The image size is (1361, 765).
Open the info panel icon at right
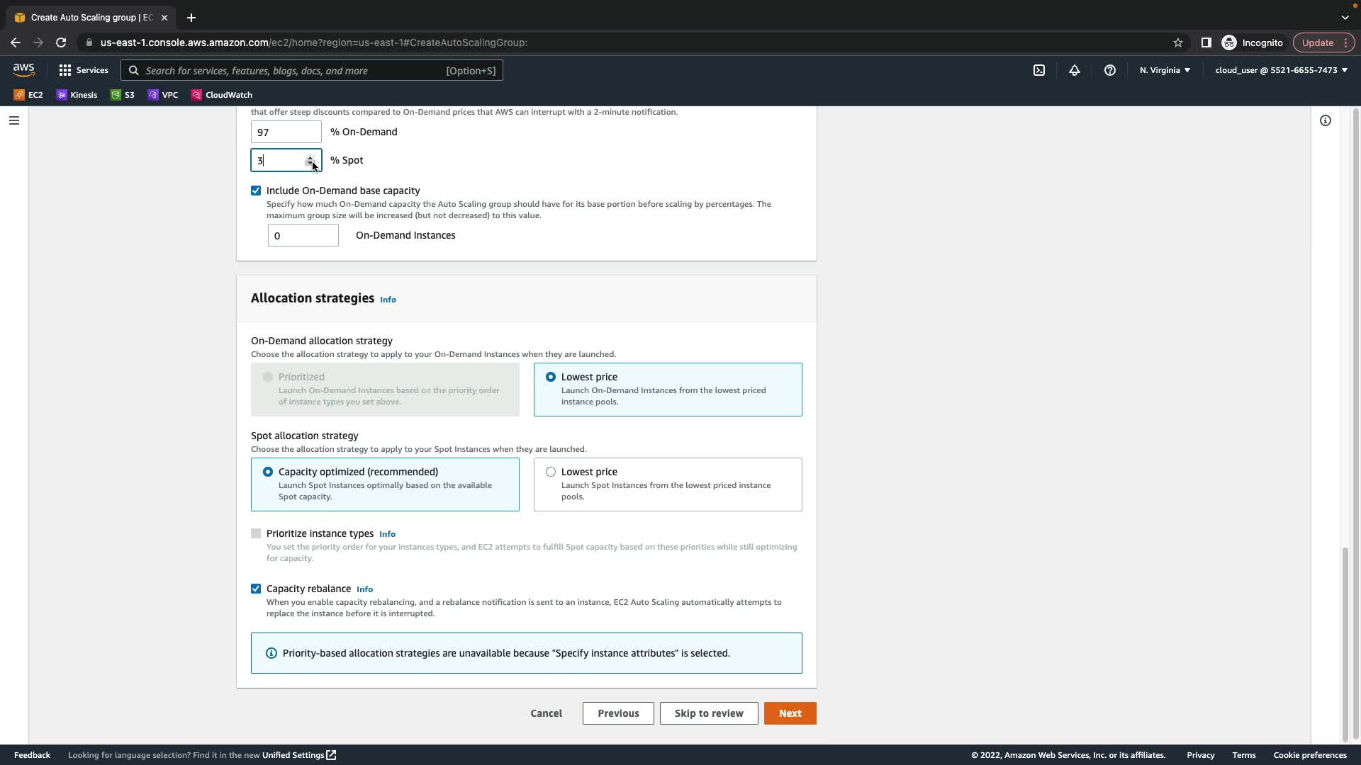point(1325,120)
